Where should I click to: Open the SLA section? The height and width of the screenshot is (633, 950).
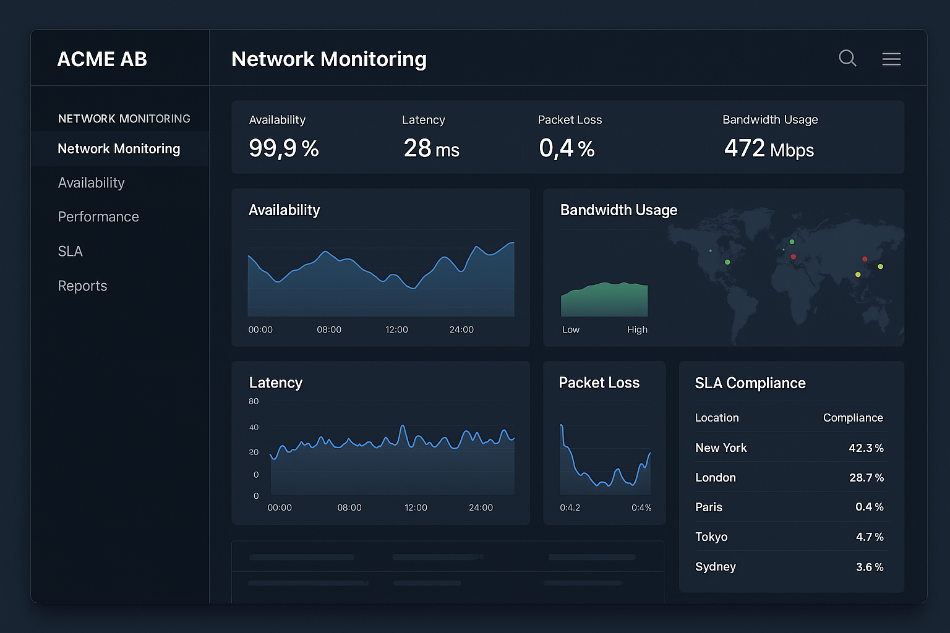70,252
